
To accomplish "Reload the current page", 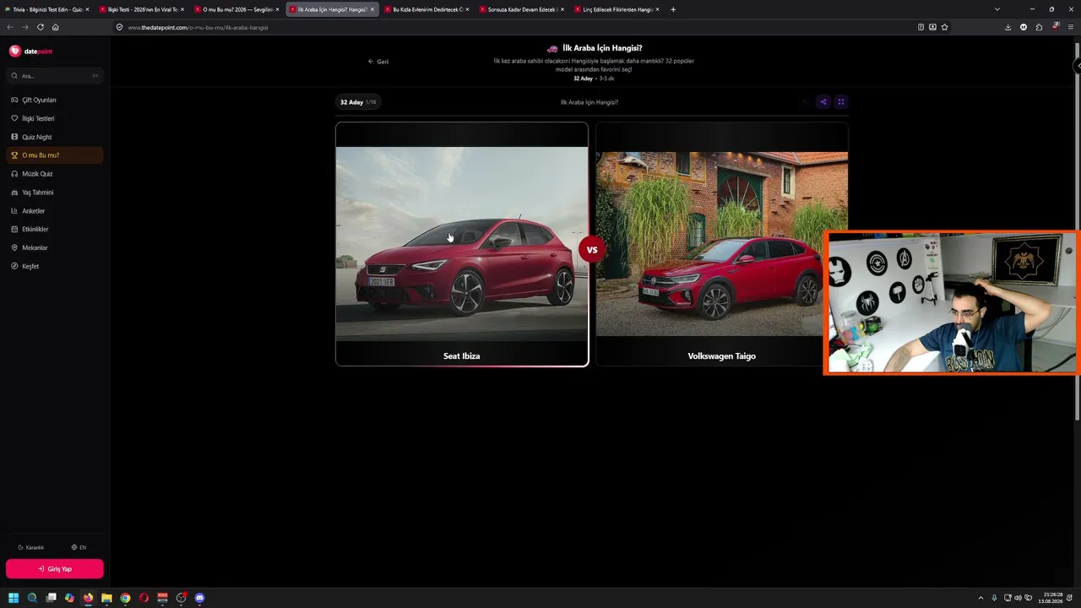I will pyautogui.click(x=41, y=27).
